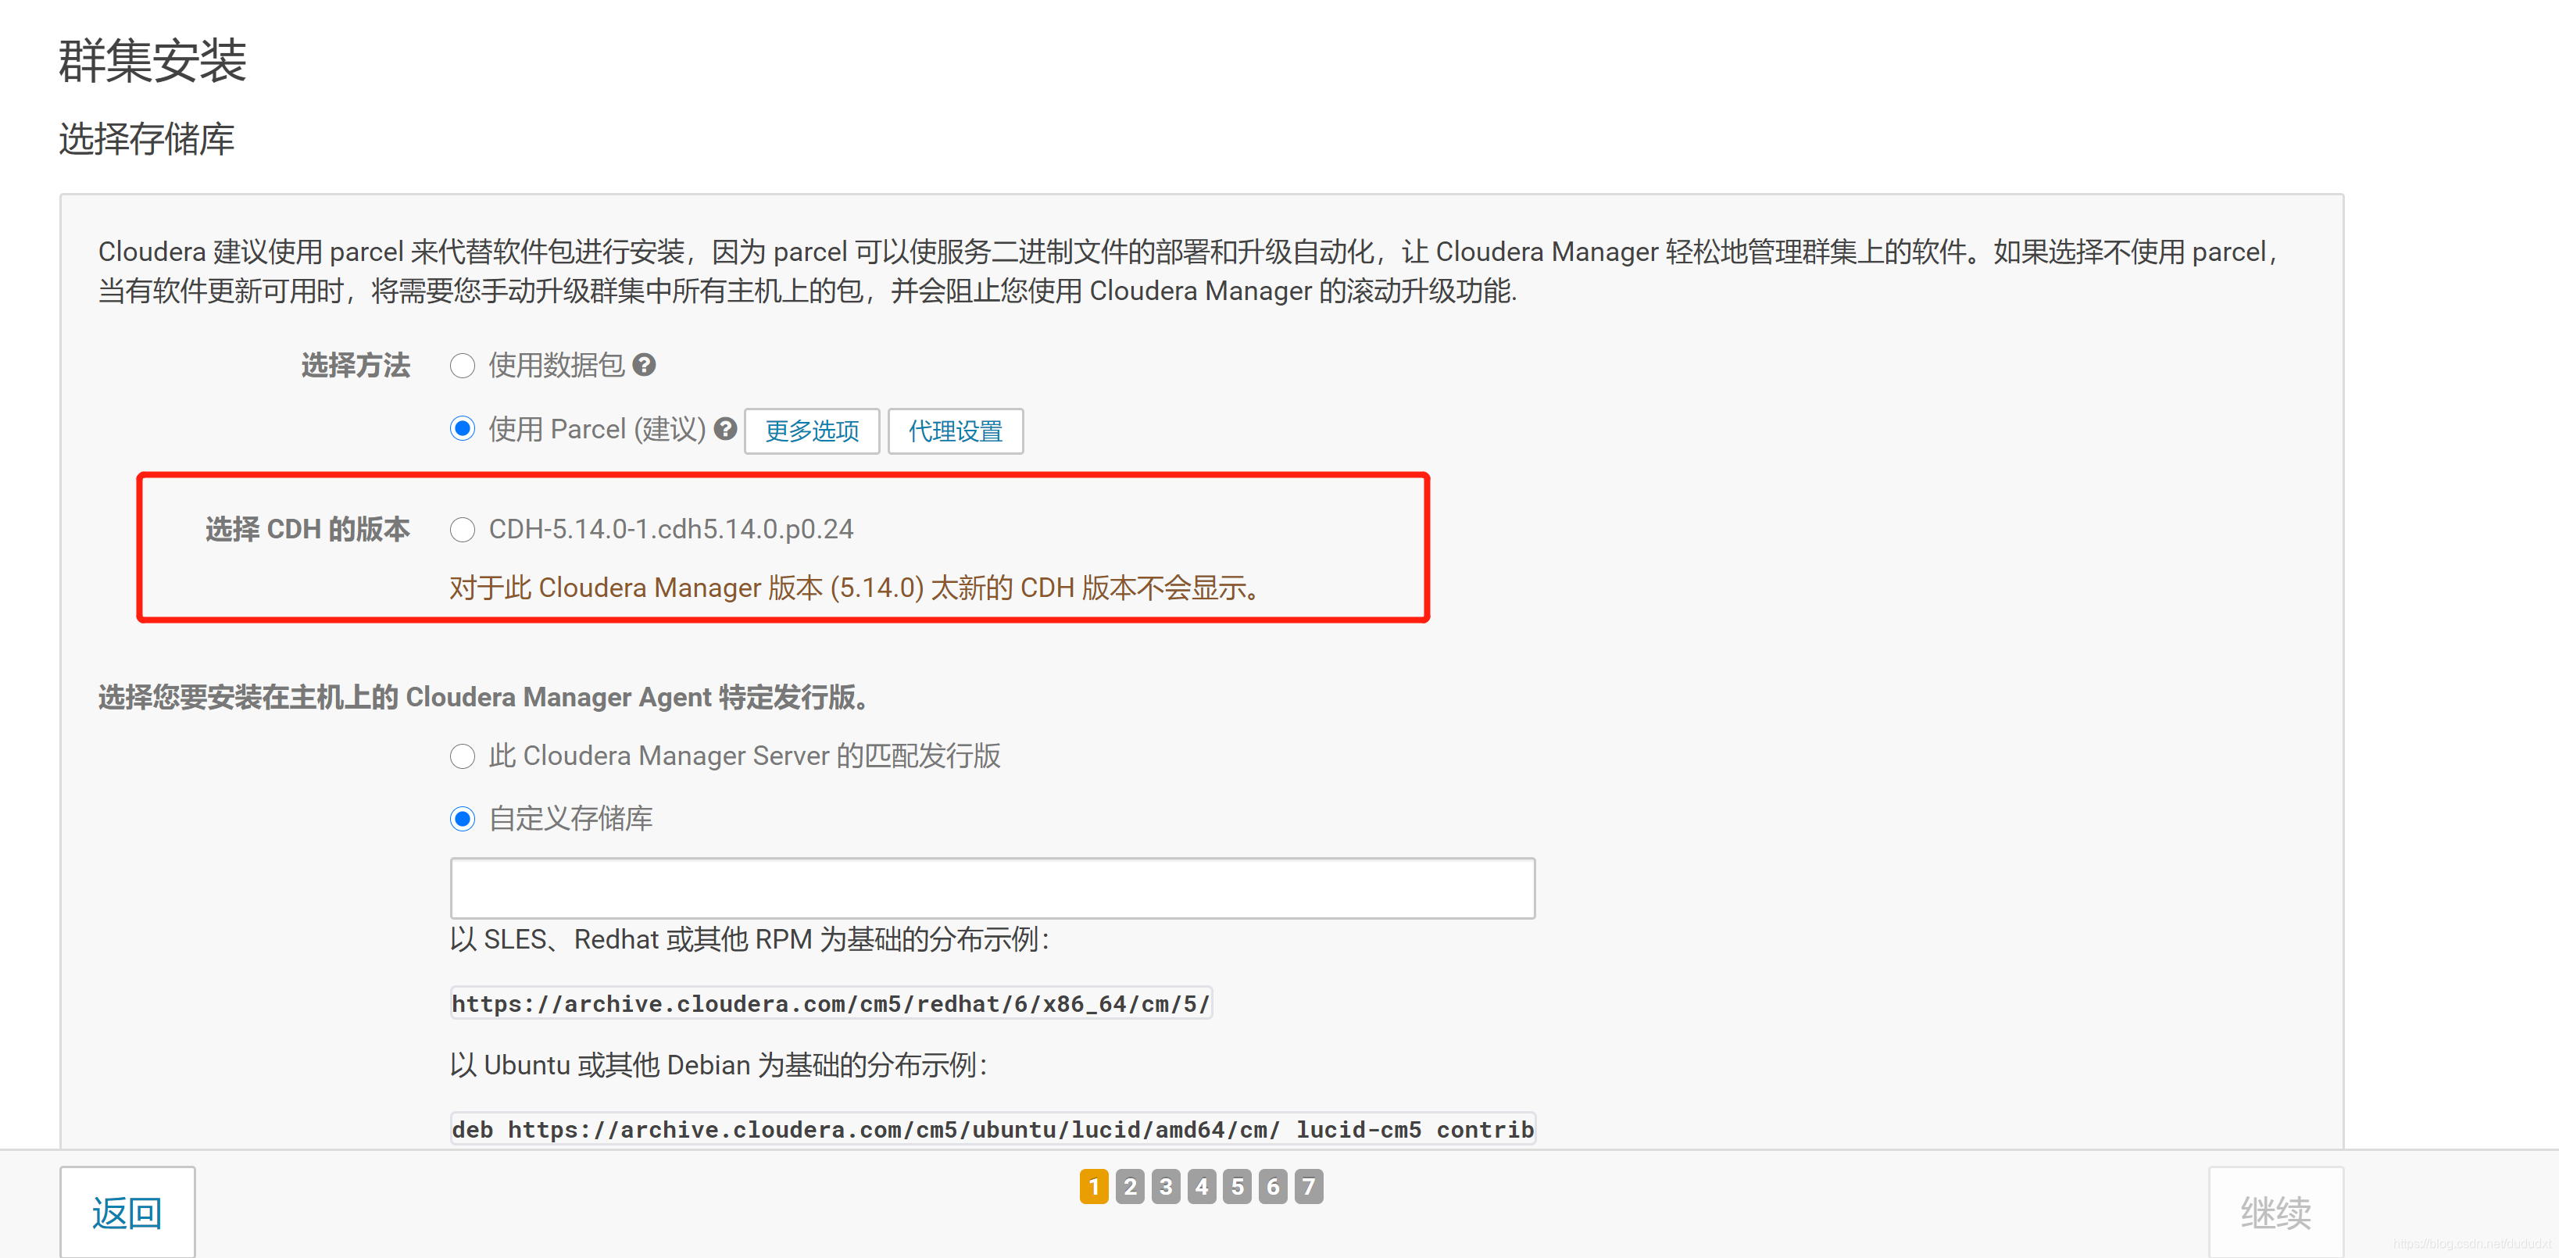Select 此 Cloudera Manager Server 的匹配发行版 radio

point(462,756)
